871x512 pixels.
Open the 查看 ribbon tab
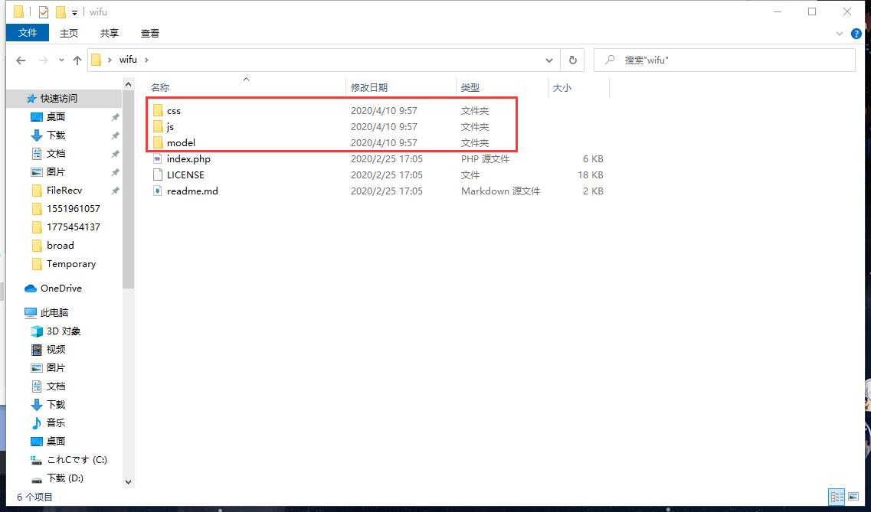(x=150, y=33)
